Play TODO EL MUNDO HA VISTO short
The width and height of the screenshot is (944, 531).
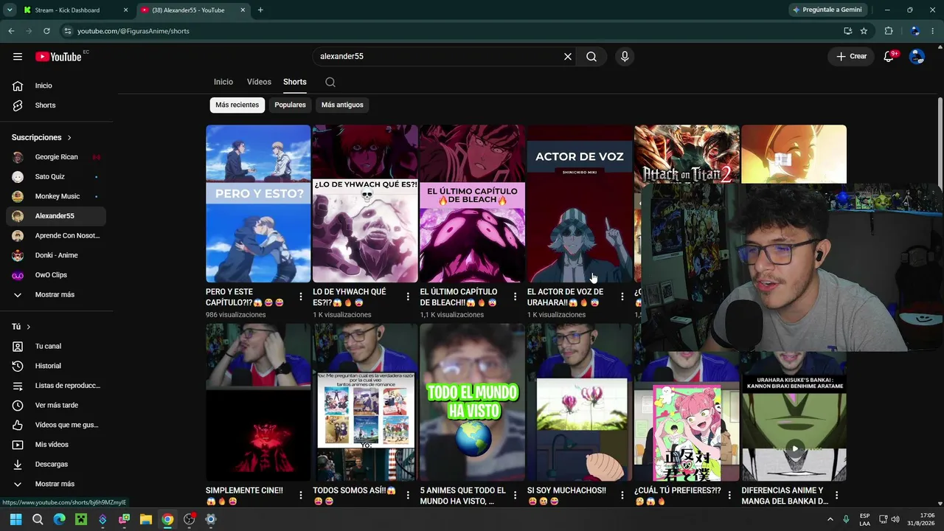pyautogui.click(x=472, y=402)
